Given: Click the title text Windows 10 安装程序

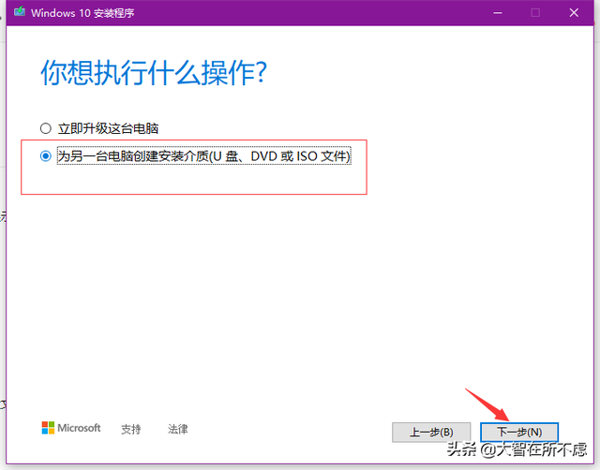Looking at the screenshot, I should tap(82, 13).
